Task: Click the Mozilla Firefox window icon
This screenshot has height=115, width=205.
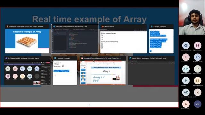Action: 102,27
